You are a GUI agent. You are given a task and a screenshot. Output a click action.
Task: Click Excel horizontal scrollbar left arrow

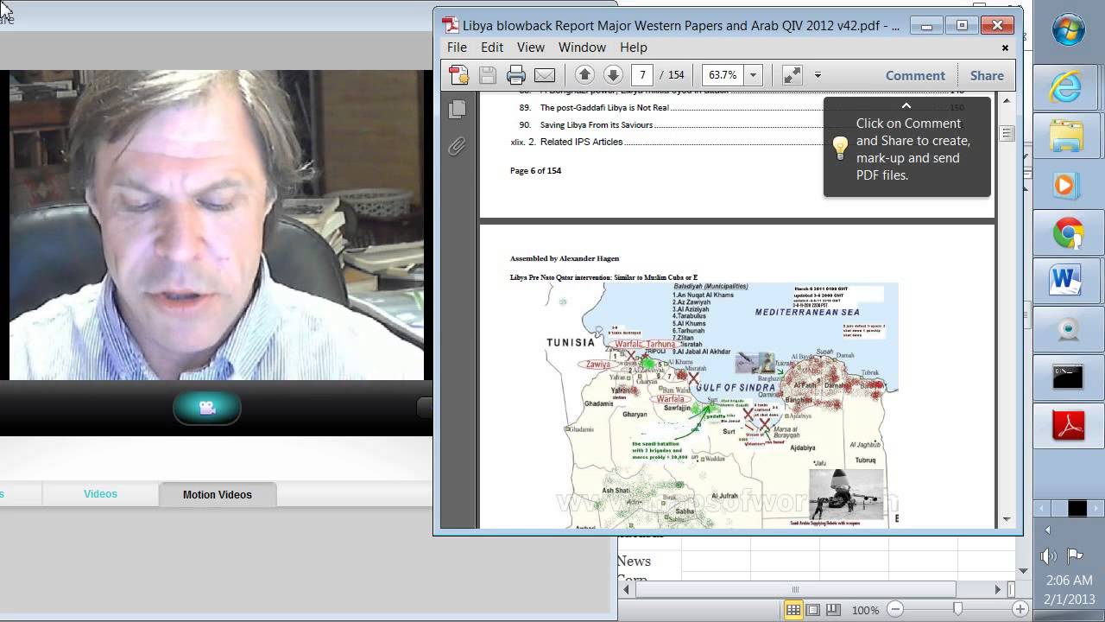tap(628, 589)
